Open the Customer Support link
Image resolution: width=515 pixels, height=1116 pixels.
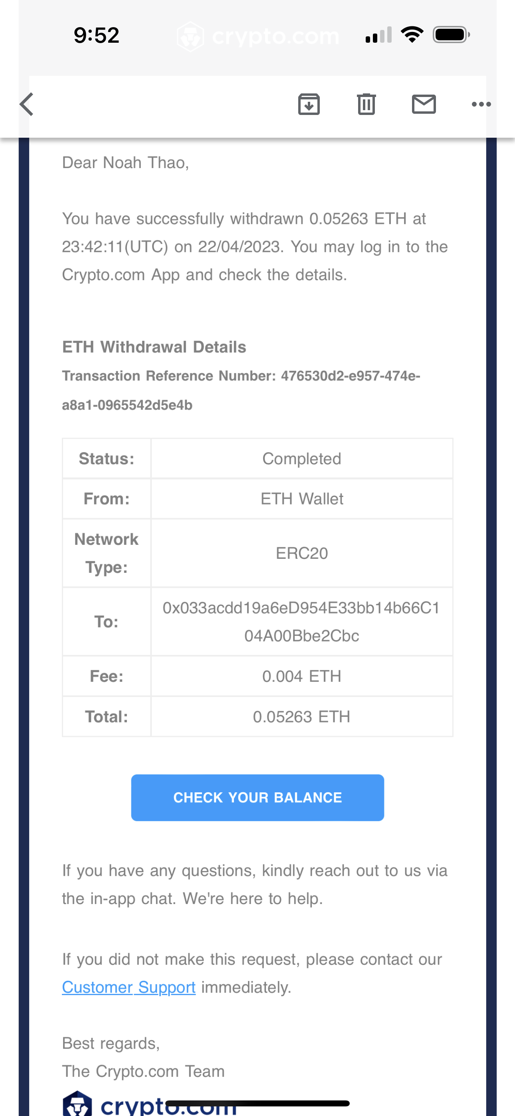click(129, 987)
